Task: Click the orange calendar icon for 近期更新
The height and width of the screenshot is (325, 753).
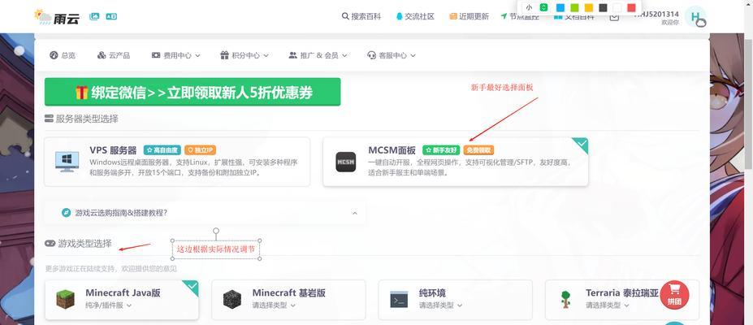Action: point(453,16)
